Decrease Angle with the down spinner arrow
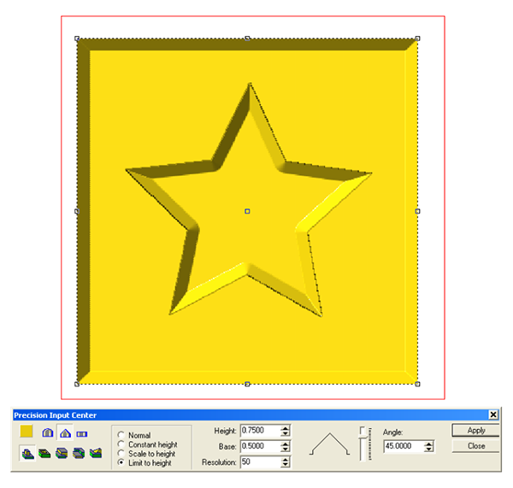The width and height of the screenshot is (513, 488). (x=428, y=449)
